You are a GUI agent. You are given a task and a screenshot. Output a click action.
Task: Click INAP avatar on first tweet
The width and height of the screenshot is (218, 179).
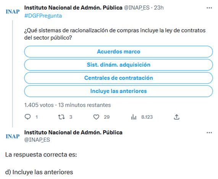point(13,12)
